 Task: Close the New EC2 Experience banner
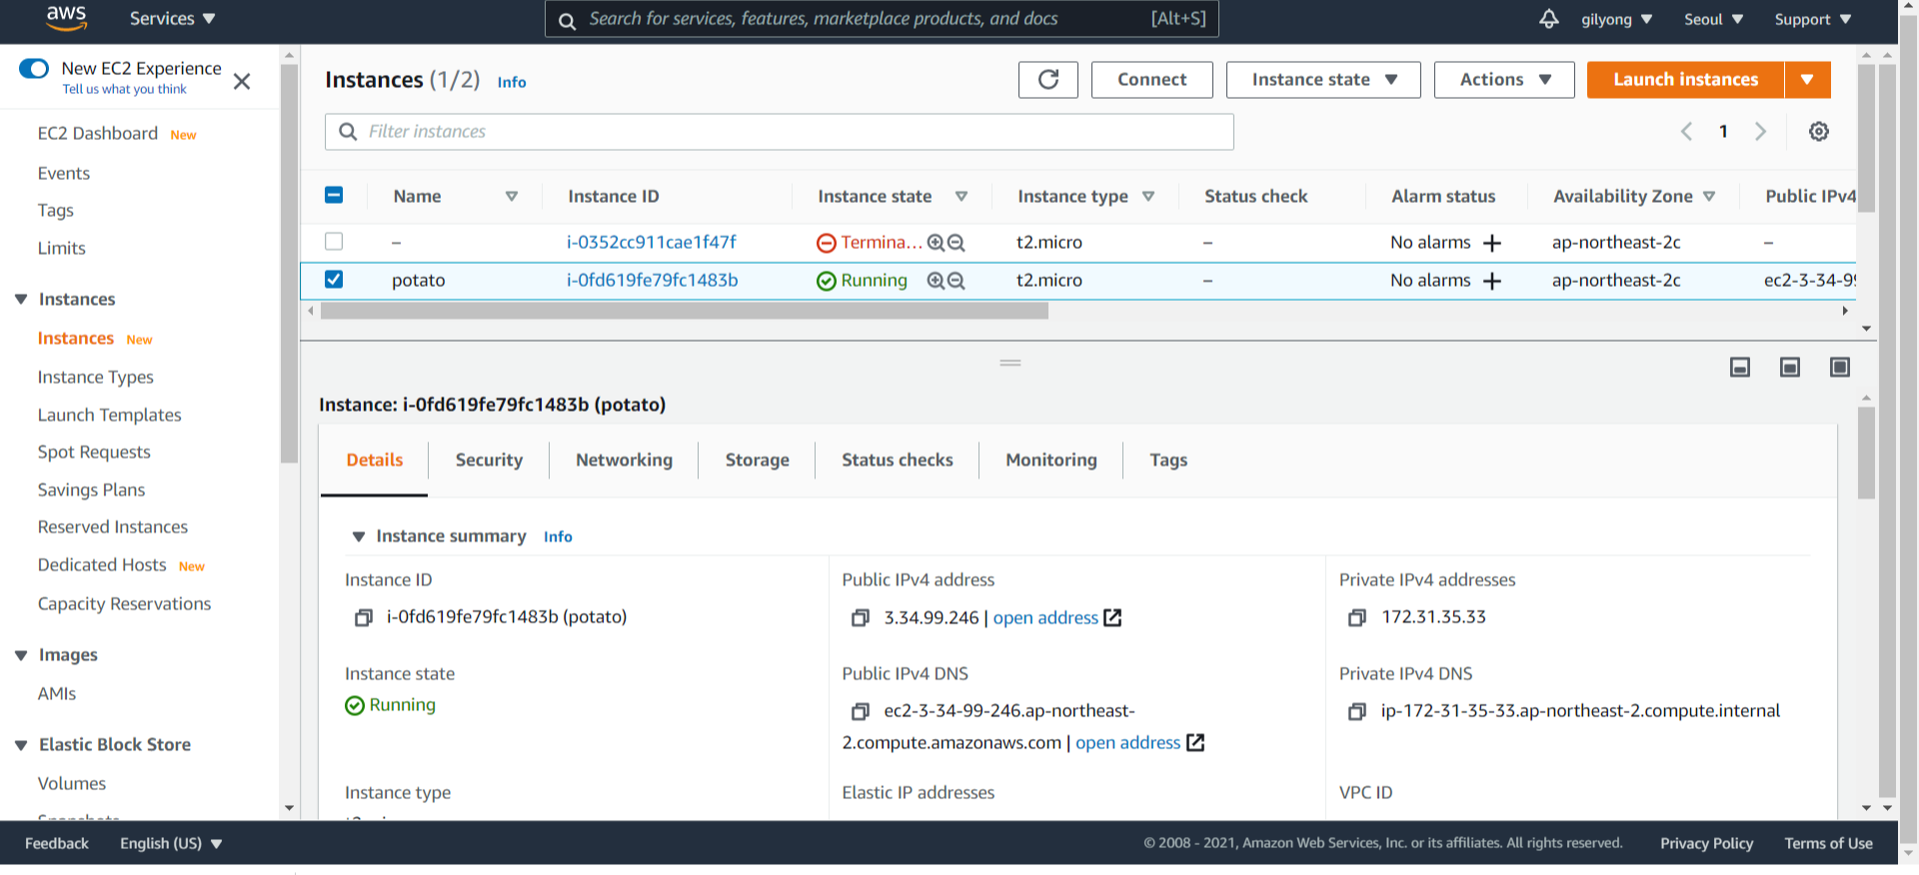pyautogui.click(x=242, y=81)
